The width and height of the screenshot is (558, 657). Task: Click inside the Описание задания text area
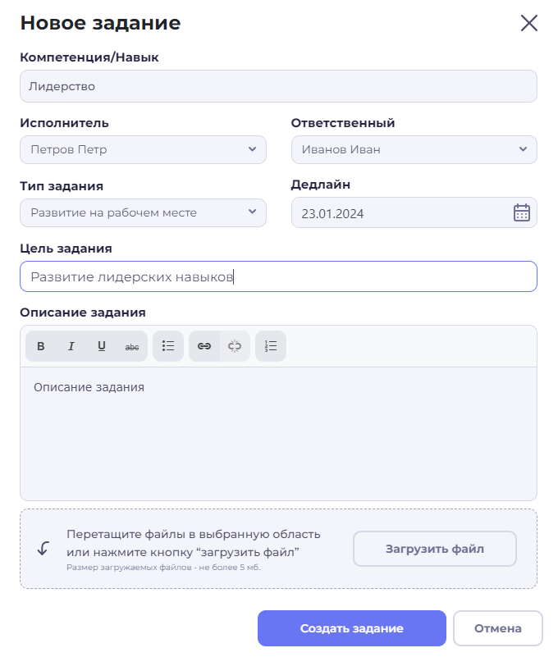(278, 435)
